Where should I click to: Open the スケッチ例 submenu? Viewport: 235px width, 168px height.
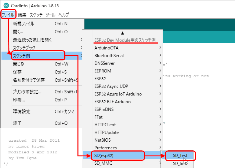(41, 56)
